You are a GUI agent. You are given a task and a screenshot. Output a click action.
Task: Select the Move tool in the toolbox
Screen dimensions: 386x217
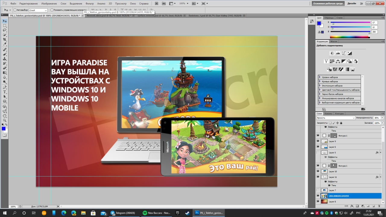pos(5,21)
